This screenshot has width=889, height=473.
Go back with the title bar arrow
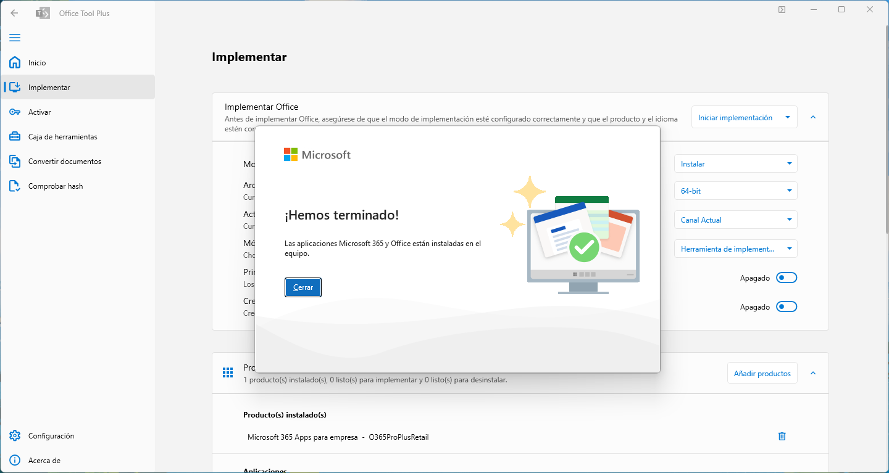click(x=15, y=13)
